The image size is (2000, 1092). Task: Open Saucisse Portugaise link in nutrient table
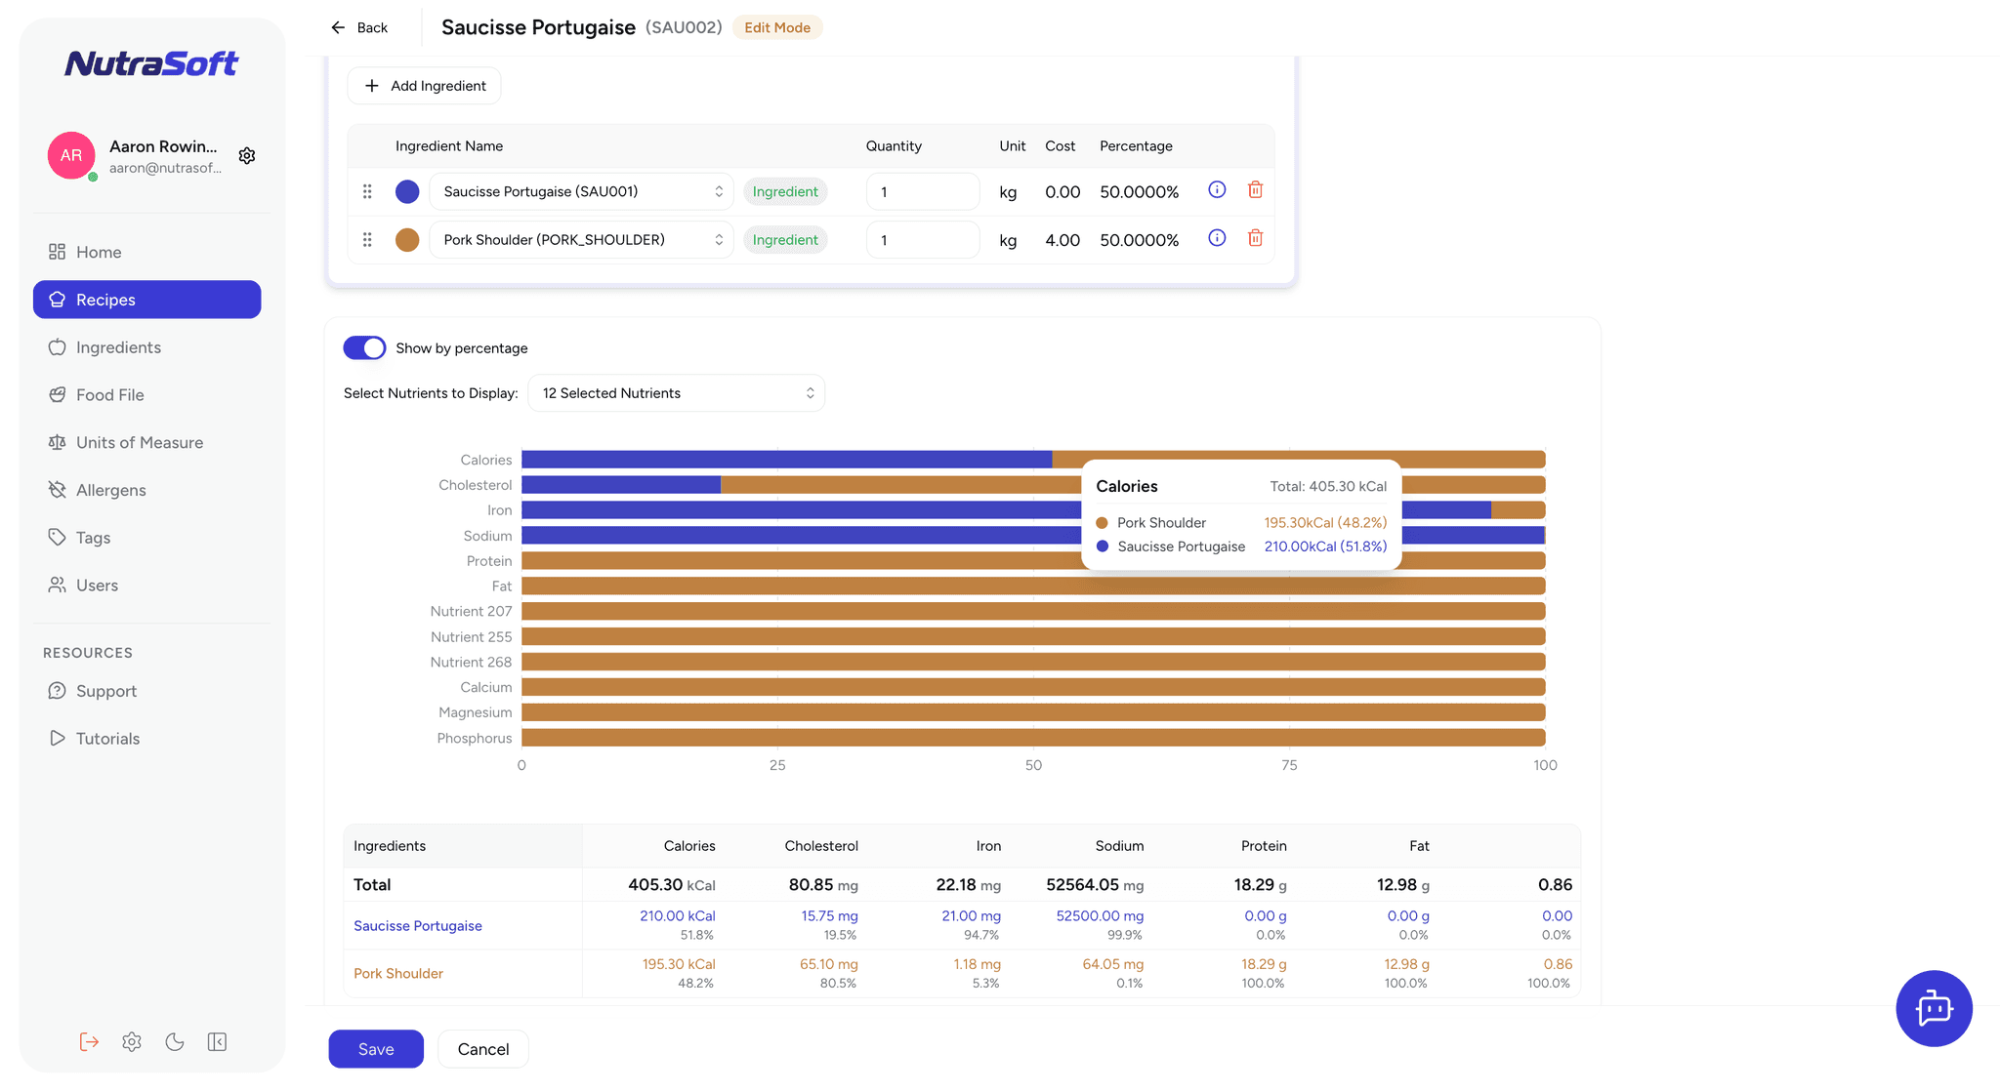(418, 925)
